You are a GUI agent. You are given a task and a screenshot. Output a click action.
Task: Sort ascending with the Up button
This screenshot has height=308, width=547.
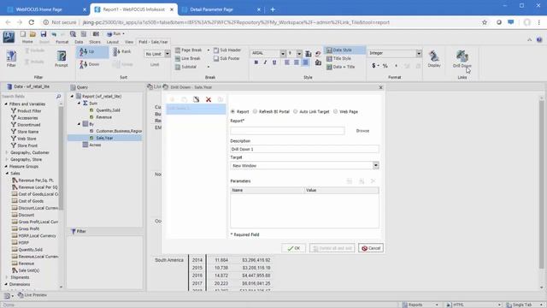click(x=92, y=52)
